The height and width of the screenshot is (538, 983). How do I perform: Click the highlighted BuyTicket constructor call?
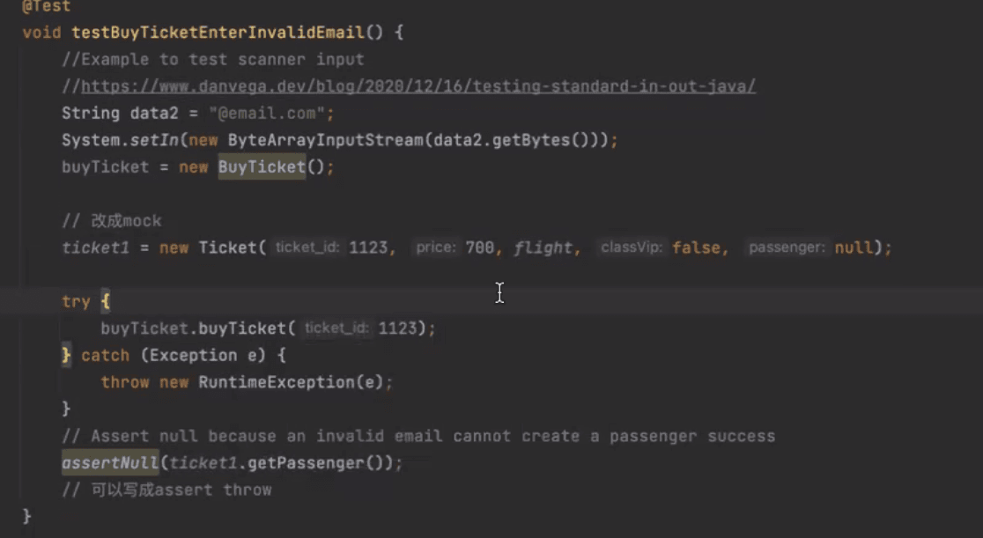pos(262,166)
